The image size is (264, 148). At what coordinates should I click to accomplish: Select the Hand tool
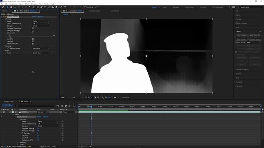pyautogui.click(x=11, y=7)
